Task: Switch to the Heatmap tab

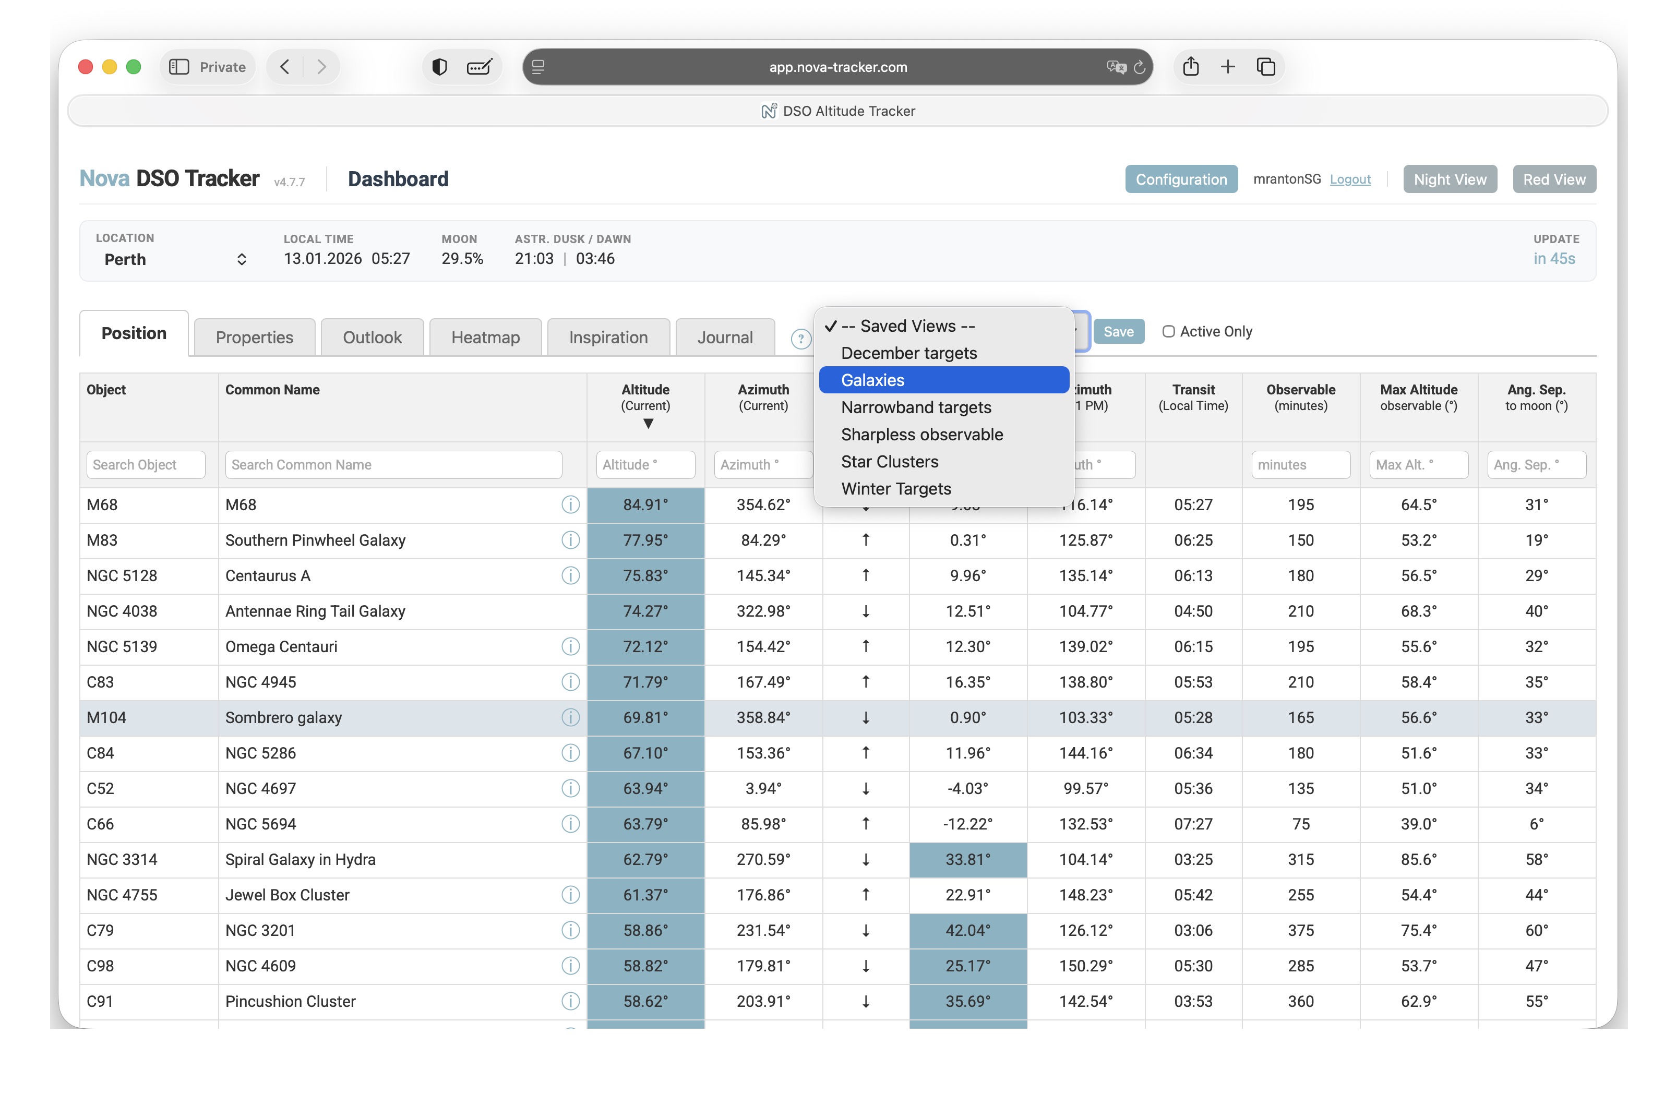Action: (485, 338)
